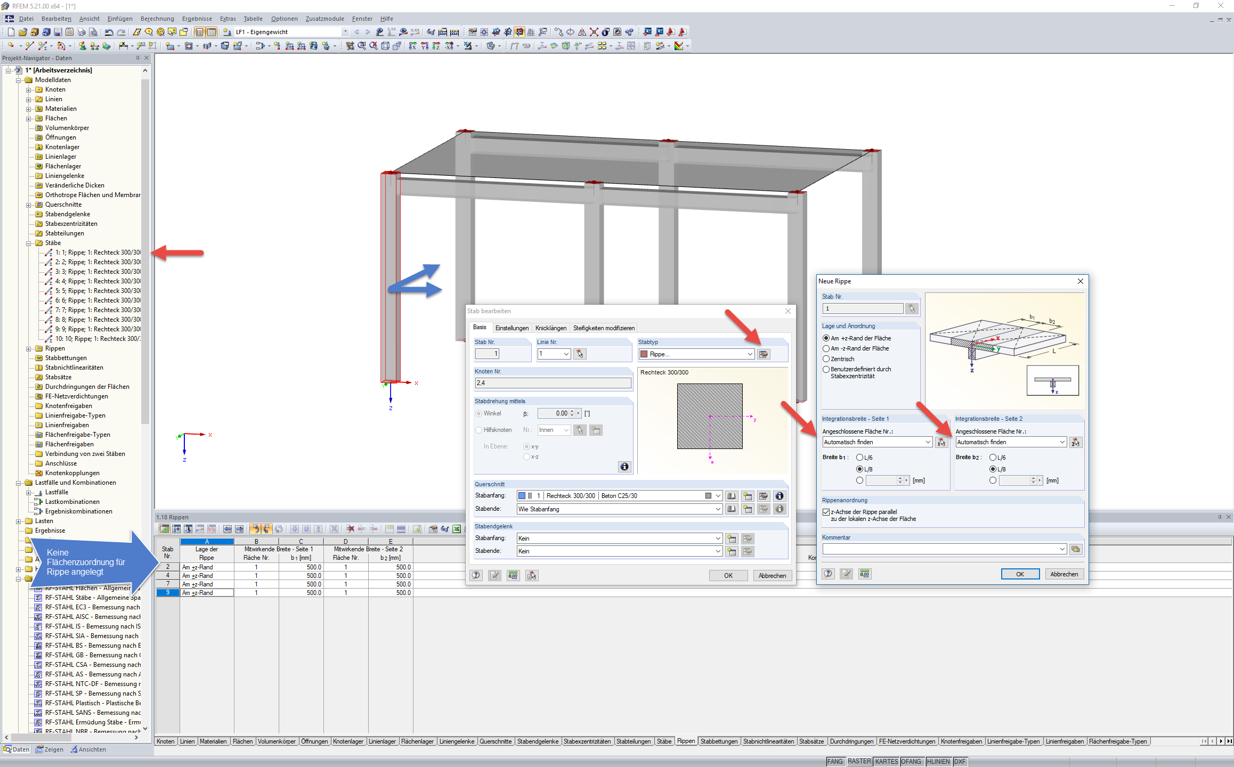The height and width of the screenshot is (767, 1234).
Task: Click the Save icon in toolbar
Action: (58, 32)
